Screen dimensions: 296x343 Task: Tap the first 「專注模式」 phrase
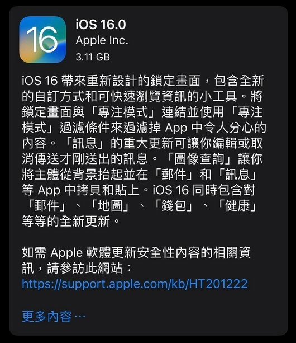click(123, 112)
